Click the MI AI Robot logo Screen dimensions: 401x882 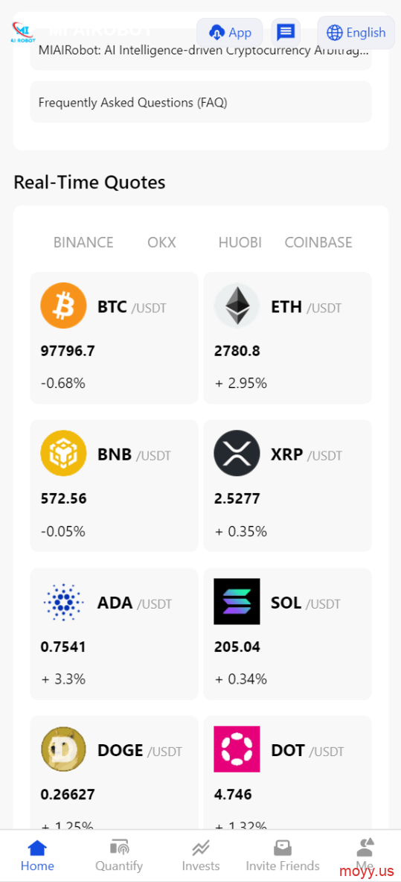pos(24,33)
